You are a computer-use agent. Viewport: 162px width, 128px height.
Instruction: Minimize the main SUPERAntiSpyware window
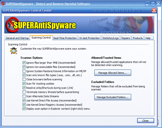(147, 4)
